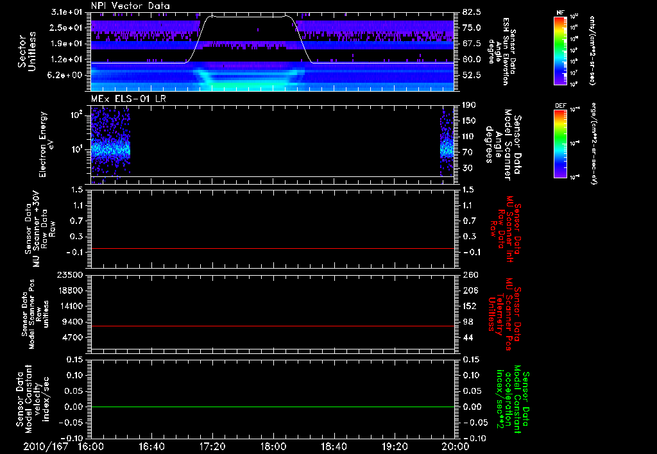The width and height of the screenshot is (657, 454).
Task: Click the electron spectrogram data block near 16:00
Action: 110,145
